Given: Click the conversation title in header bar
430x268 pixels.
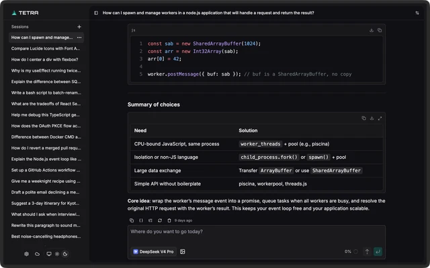Looking at the screenshot, I should coord(208,13).
